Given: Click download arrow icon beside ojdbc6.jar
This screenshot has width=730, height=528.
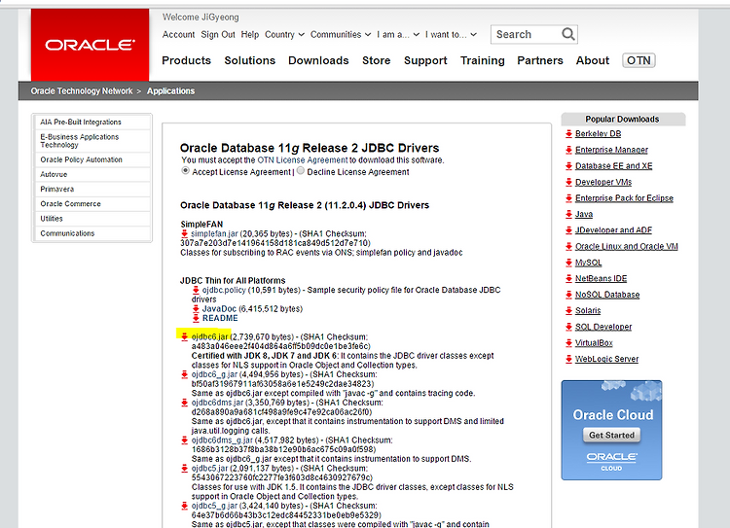Looking at the screenshot, I should coord(184,336).
